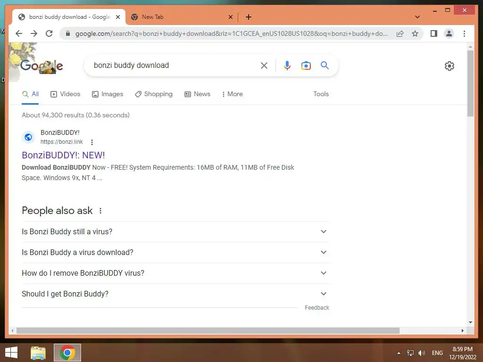Go back with the browser back arrow
Viewport: 483px width, 362px height.
click(x=19, y=33)
